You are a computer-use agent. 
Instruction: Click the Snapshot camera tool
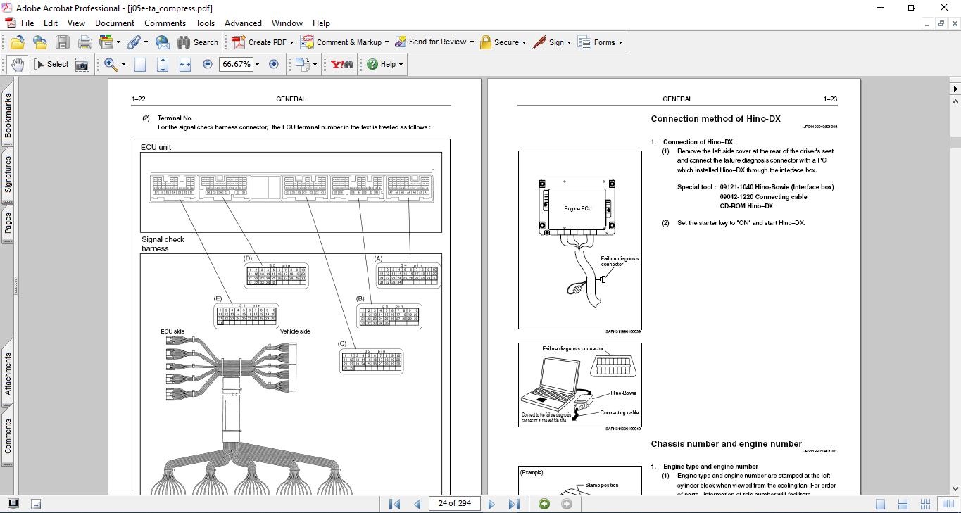82,64
